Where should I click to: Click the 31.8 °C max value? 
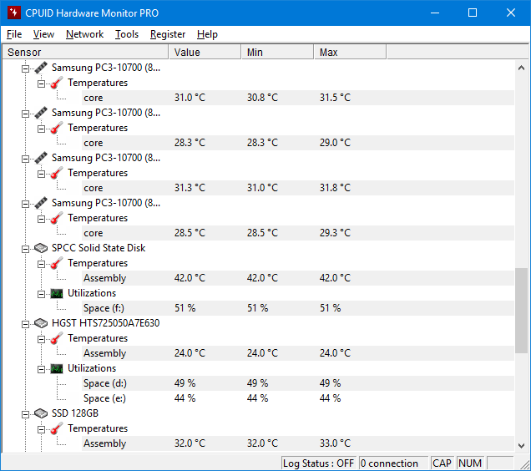tap(335, 188)
